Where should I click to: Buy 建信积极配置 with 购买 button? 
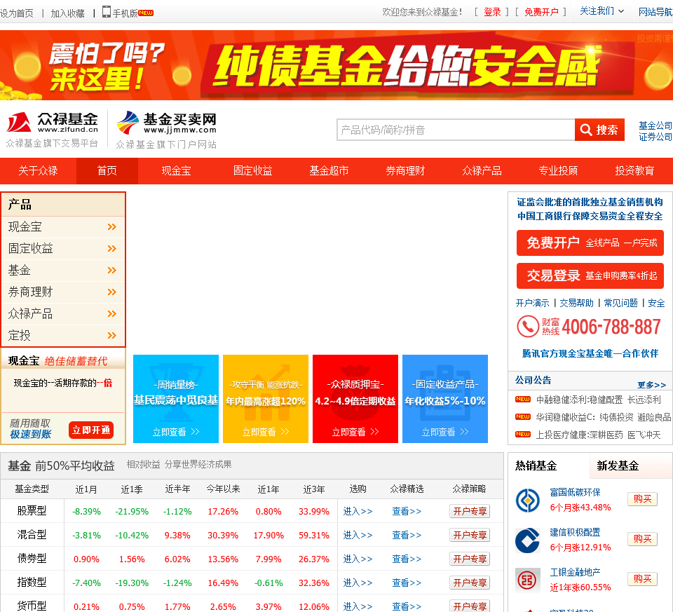[x=643, y=538]
